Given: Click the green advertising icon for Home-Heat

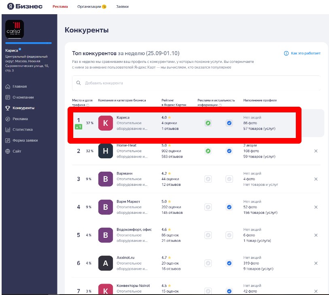Looking at the screenshot, I should pos(208,151).
